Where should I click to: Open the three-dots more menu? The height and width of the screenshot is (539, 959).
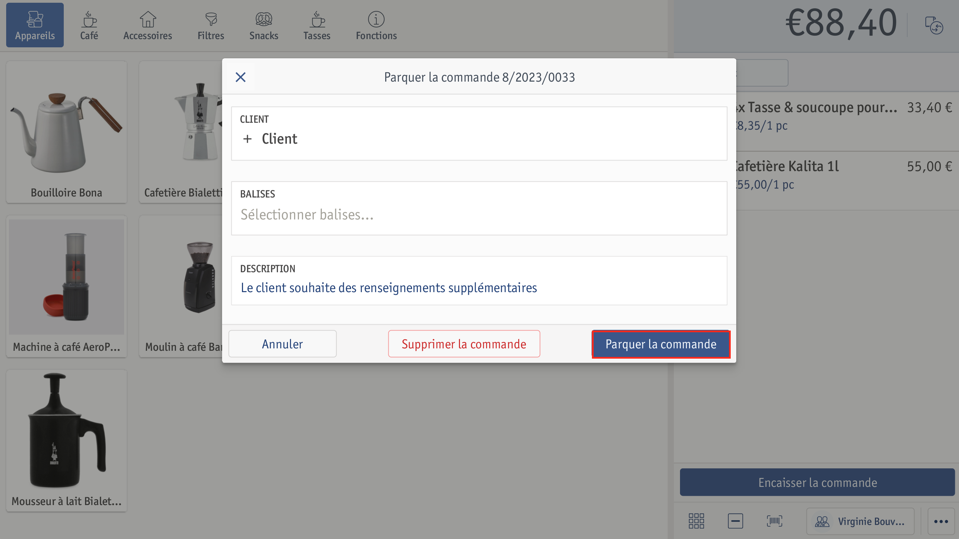941,521
